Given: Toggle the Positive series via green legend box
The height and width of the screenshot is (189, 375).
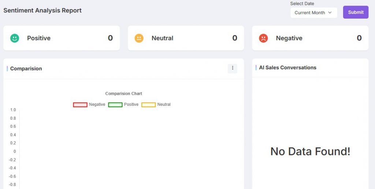Looking at the screenshot, I should [x=115, y=105].
